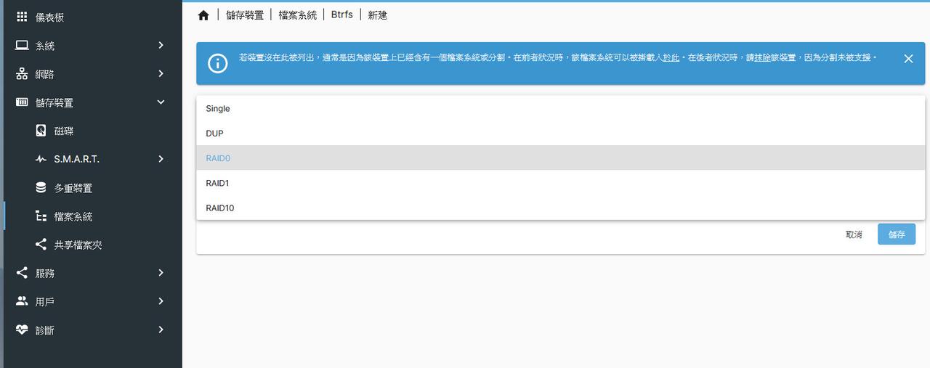The width and height of the screenshot is (930, 368).
Task: Expand the 診斷 menu chevron
Action: [161, 330]
